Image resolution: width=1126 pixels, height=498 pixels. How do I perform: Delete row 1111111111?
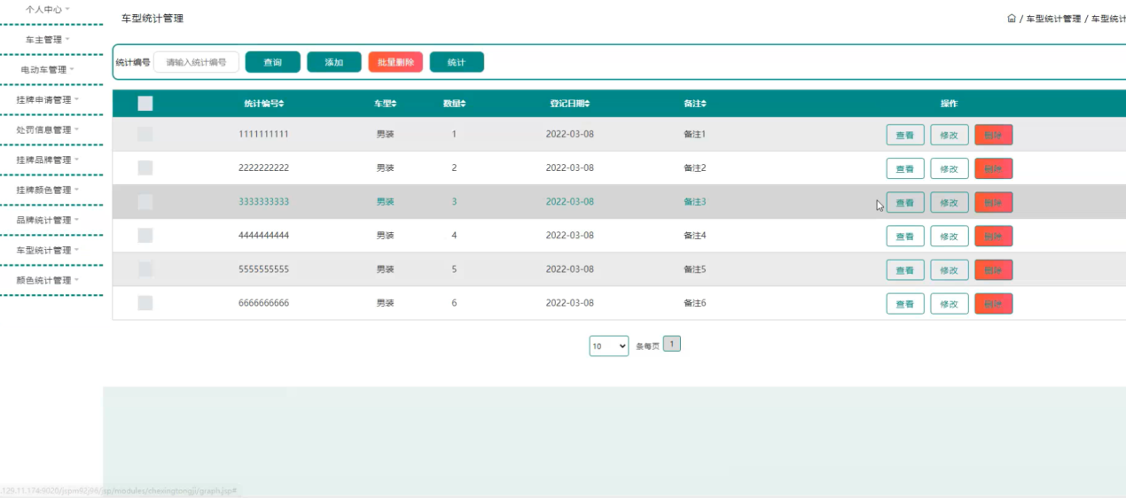(993, 135)
